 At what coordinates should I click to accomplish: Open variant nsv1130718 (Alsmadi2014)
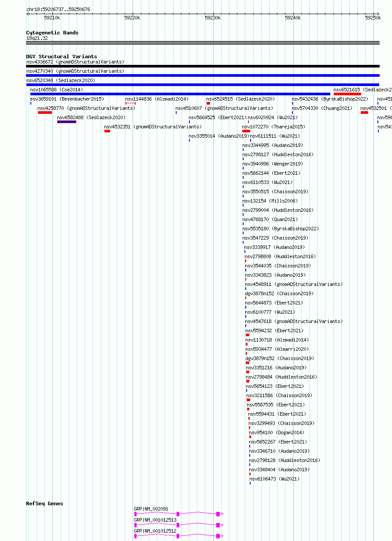(x=277, y=340)
